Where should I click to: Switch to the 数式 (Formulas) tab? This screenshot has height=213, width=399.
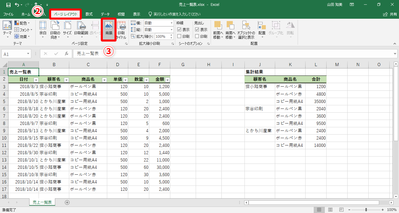point(89,14)
